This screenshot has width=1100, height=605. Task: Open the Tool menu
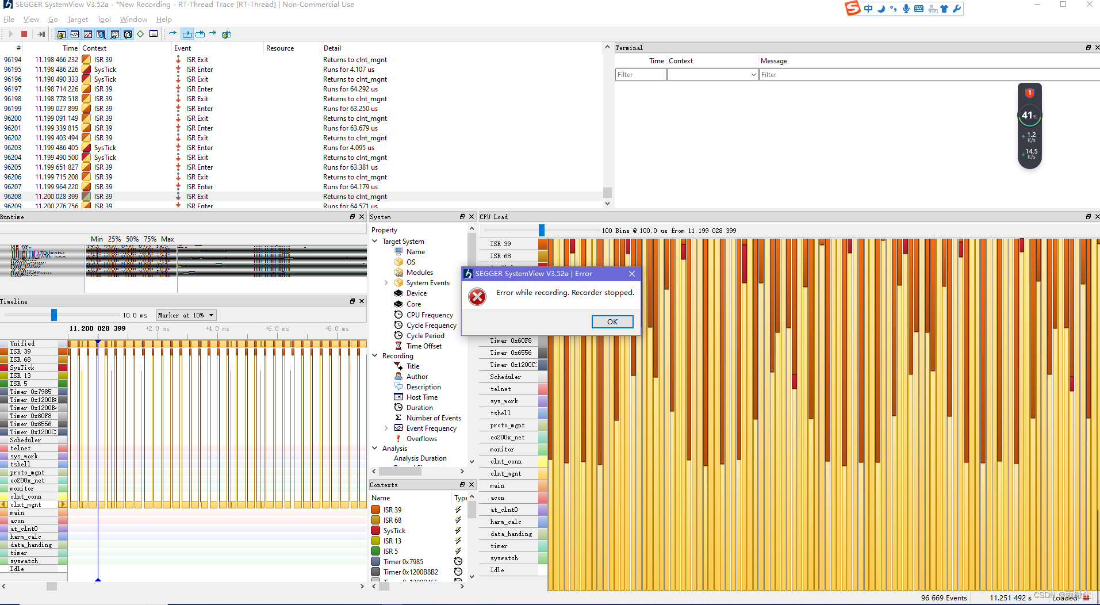(104, 20)
